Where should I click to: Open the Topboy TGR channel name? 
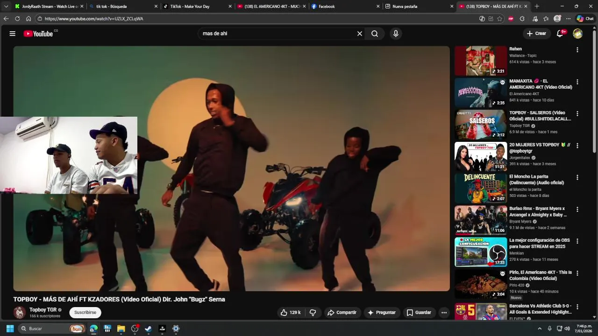(x=43, y=310)
